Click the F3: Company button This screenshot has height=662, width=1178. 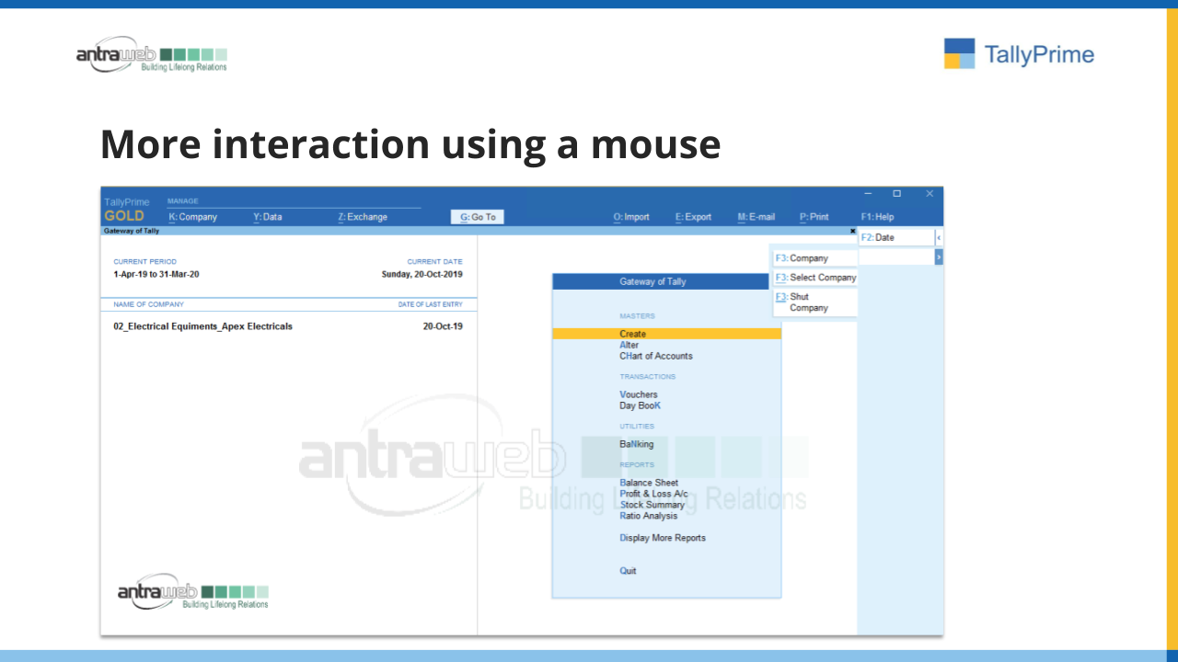(x=814, y=258)
